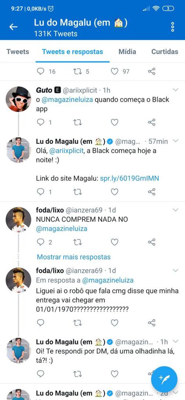Share the 'NUNCA COMPREM NADA' tweet
185x400 pixels.
tap(152, 242)
